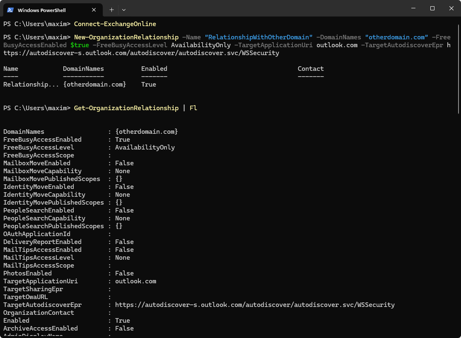The height and width of the screenshot is (338, 461).
Task: Click the DomainNames column header
Action: (83, 69)
